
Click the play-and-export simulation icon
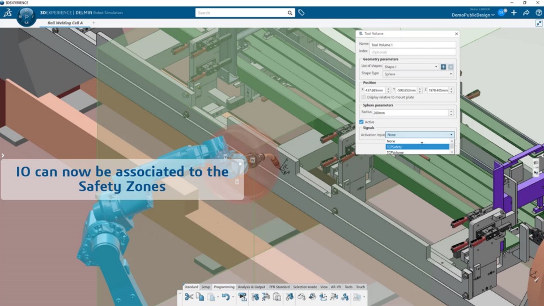coord(243,297)
